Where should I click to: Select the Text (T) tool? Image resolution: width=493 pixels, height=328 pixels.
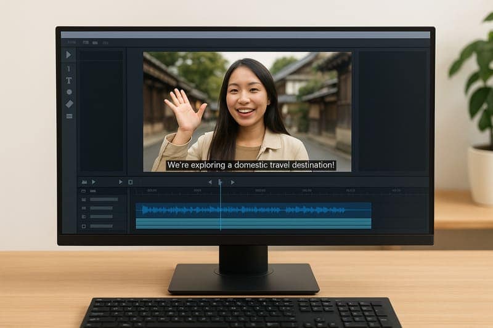pyautogui.click(x=69, y=81)
